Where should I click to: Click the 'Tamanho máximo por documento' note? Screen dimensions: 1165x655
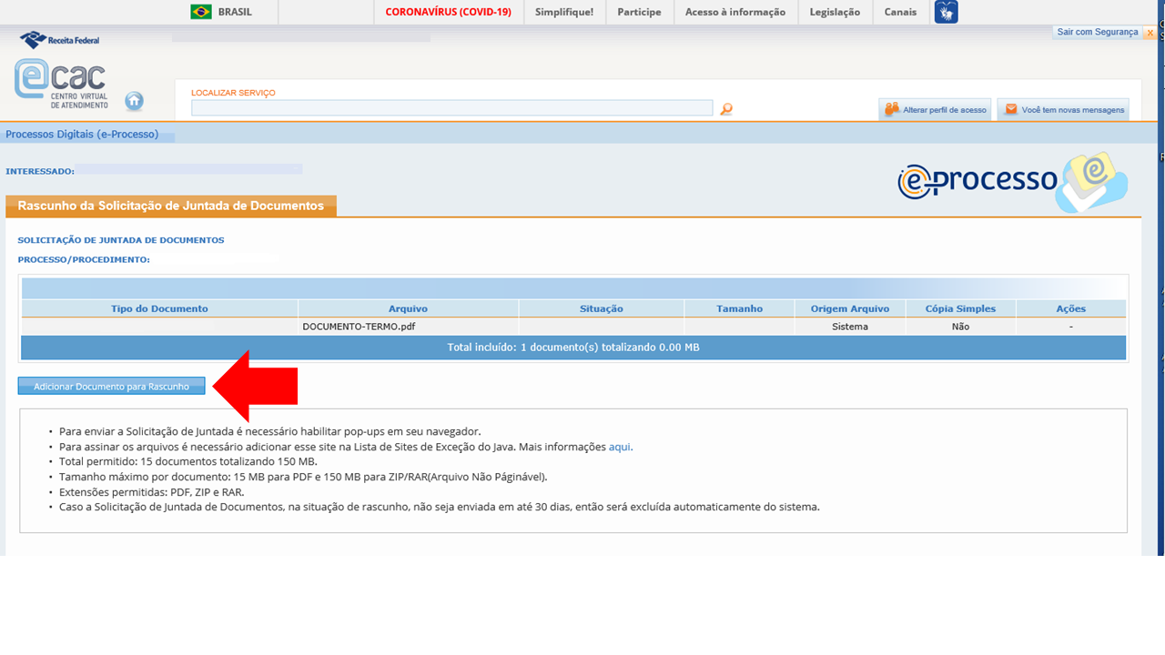(303, 477)
